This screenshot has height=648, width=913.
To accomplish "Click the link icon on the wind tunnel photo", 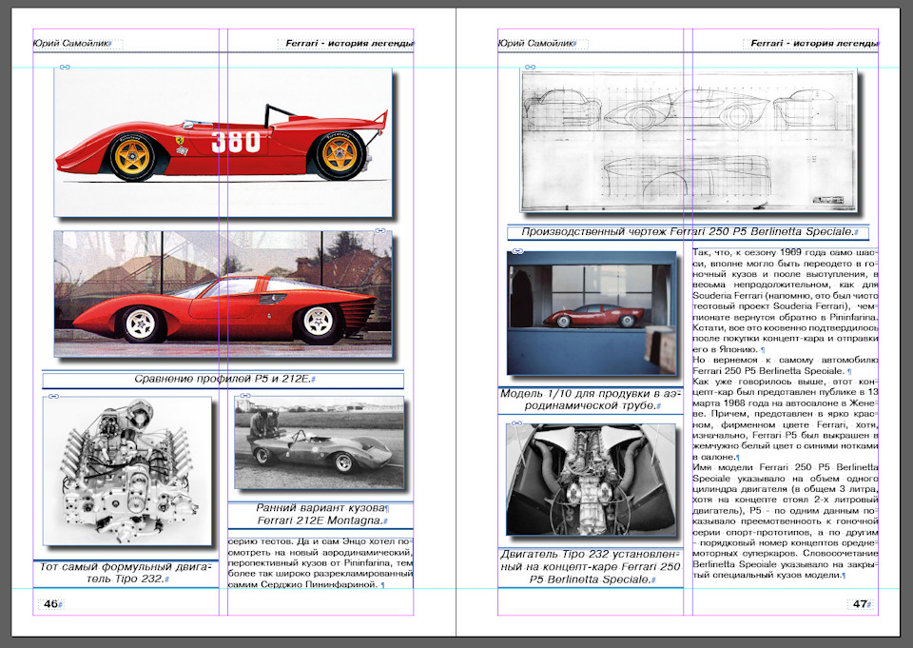I will (517, 252).
